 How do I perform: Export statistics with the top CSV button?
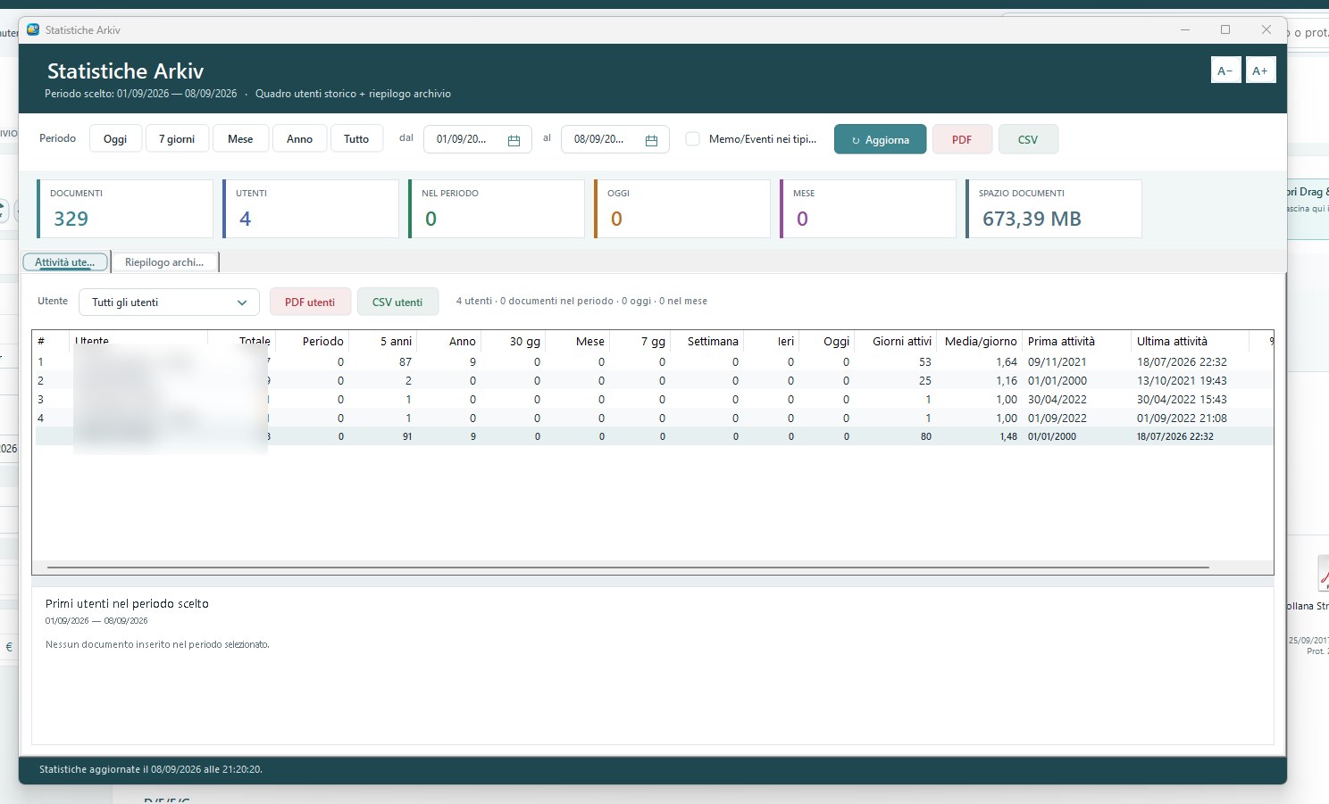coord(1028,139)
